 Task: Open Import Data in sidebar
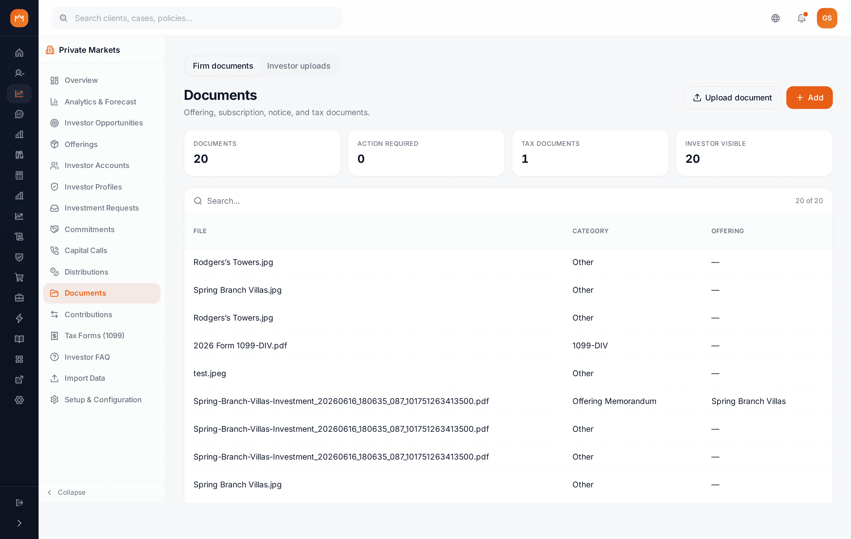[102, 378]
